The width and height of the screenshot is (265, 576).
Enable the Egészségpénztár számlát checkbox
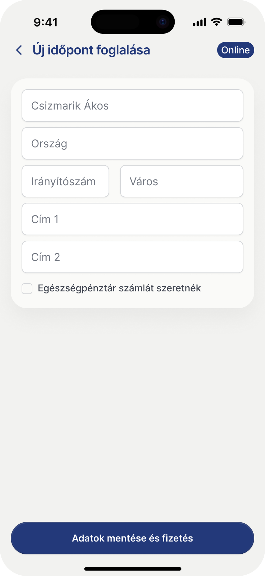pyautogui.click(x=27, y=289)
